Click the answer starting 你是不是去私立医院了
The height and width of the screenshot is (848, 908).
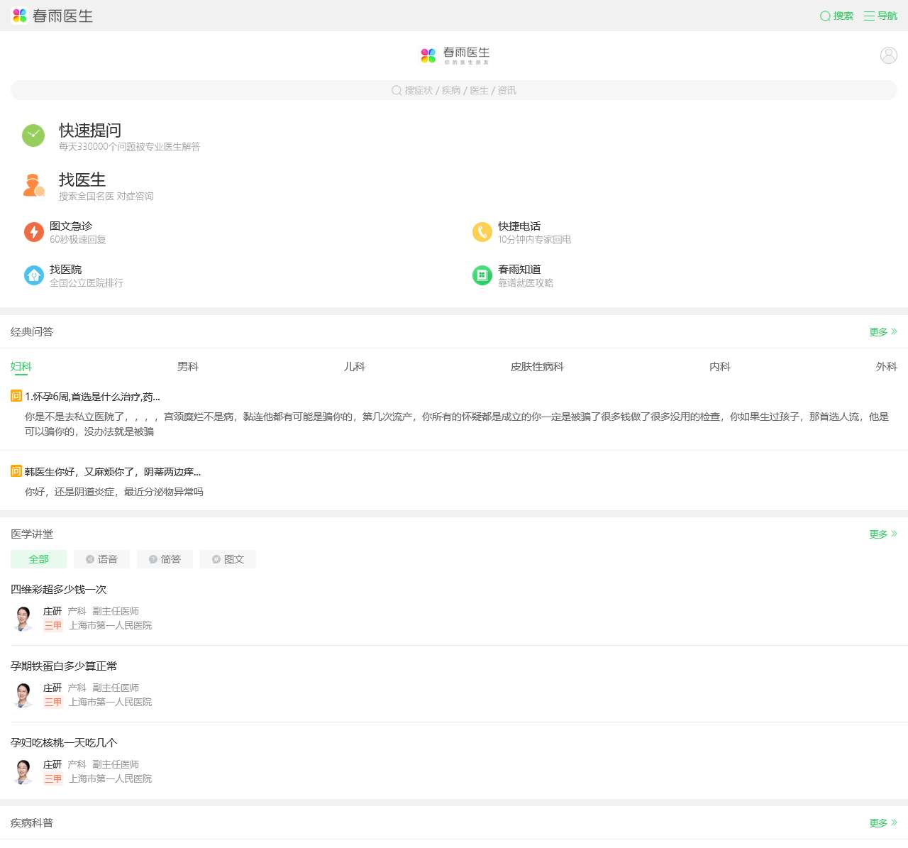pos(457,424)
